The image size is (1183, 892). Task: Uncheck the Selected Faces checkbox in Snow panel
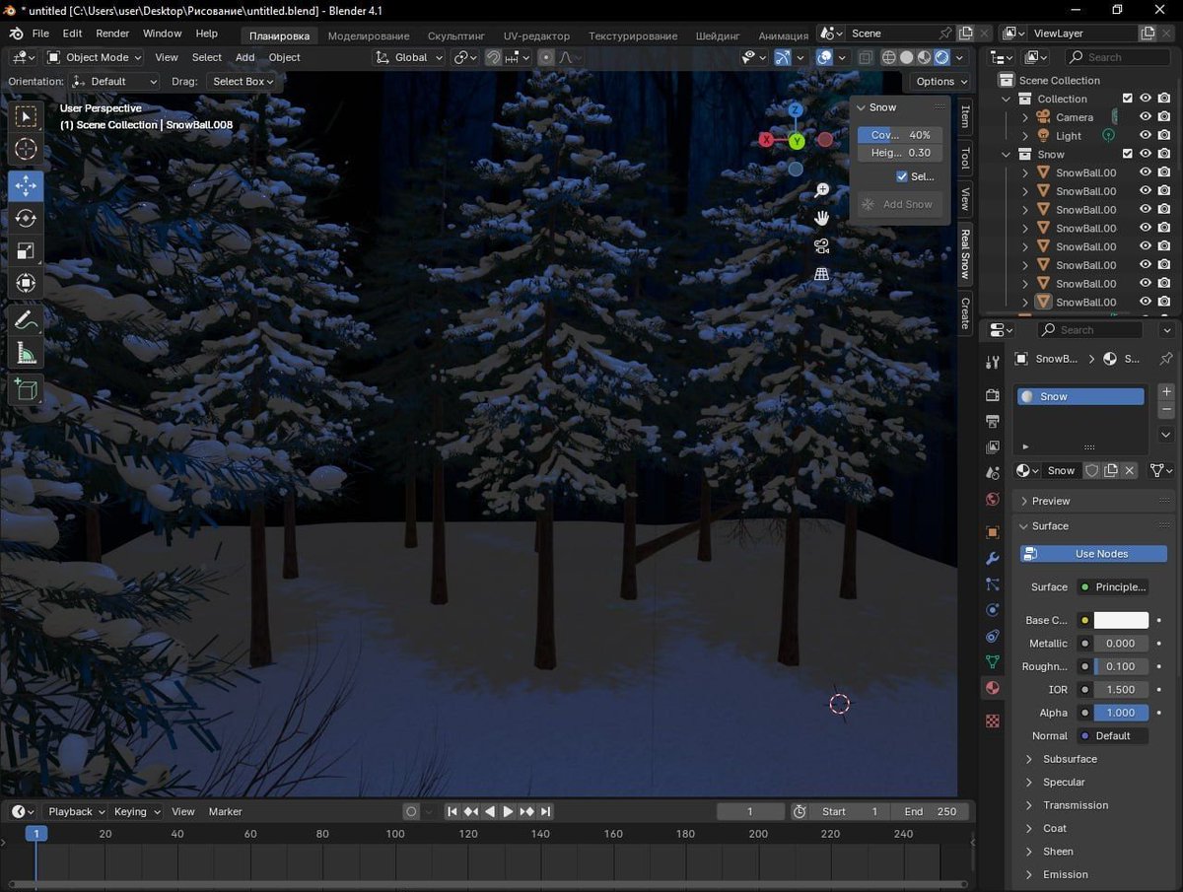902,176
